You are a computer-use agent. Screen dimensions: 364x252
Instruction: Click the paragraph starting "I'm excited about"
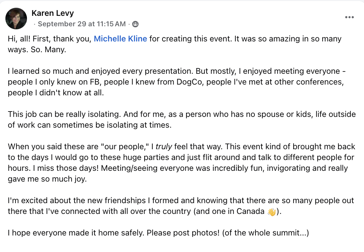[181, 206]
